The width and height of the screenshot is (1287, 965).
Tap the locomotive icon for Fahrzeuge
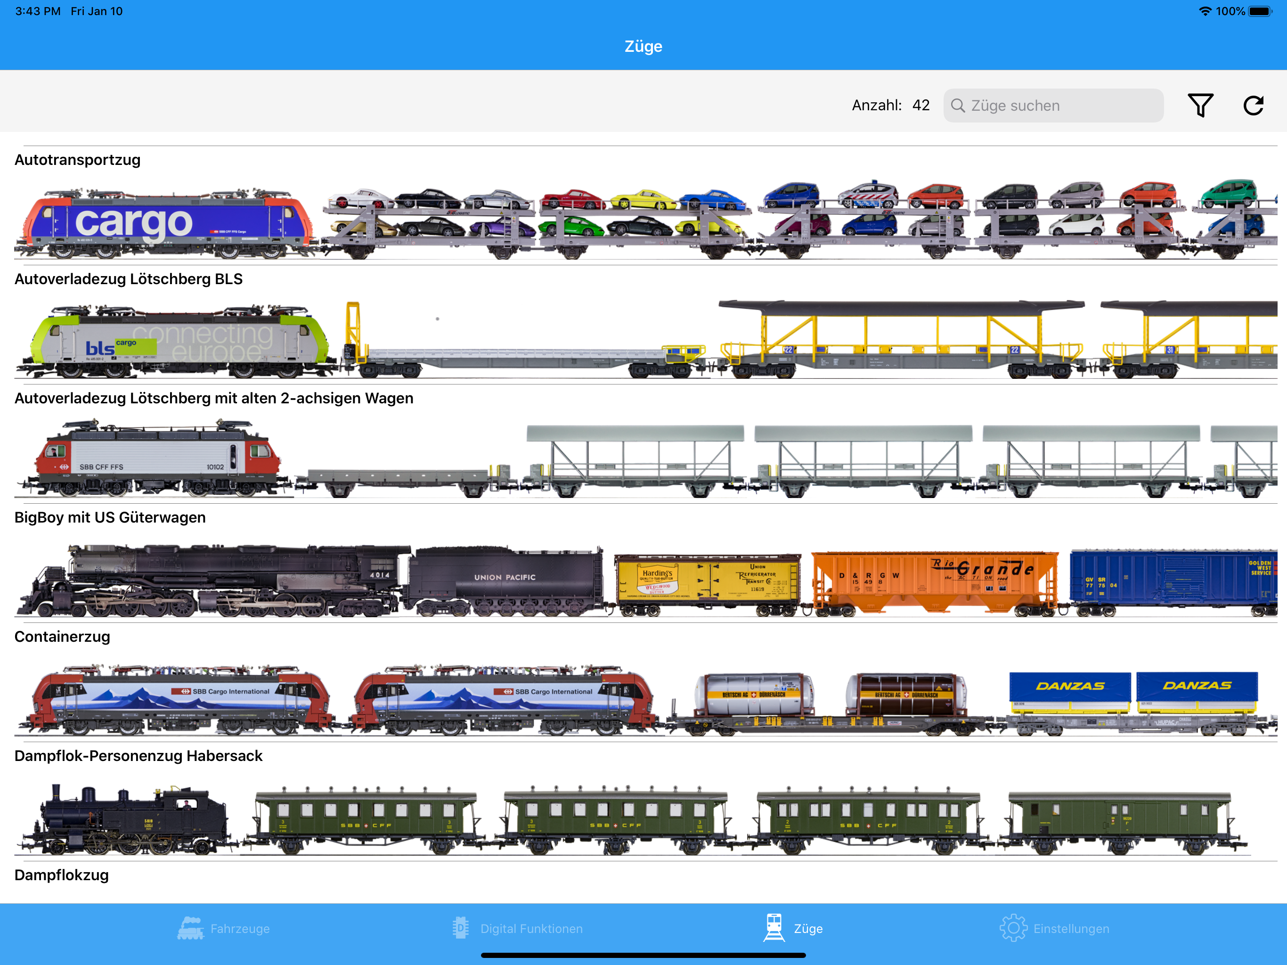(190, 928)
